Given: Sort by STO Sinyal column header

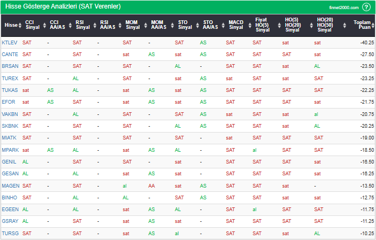Looking at the screenshot, I should tap(183, 25).
